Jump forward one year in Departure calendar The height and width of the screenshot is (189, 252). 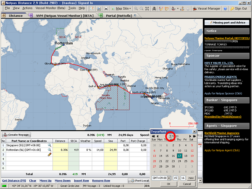point(194,136)
